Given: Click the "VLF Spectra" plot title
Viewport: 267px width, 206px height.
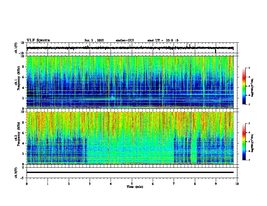Looking at the screenshot, I should coord(38,40).
